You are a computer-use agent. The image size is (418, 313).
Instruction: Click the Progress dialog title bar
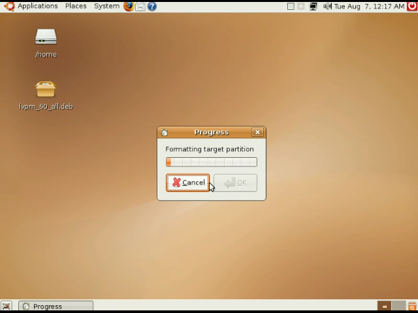(212, 132)
